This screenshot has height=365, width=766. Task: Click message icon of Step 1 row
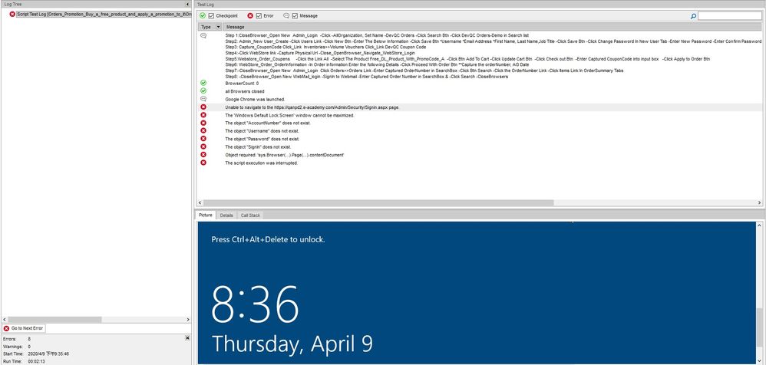click(203, 35)
